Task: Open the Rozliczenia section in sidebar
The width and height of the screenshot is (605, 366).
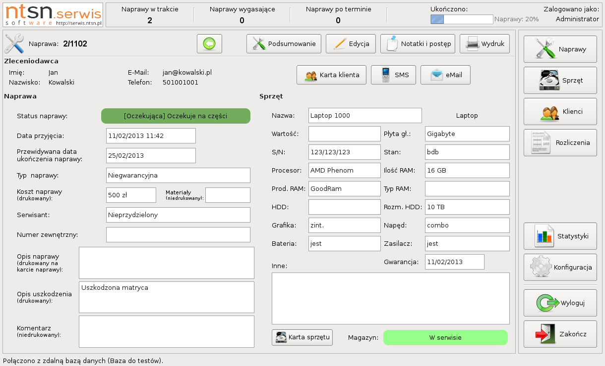Action: [560, 142]
